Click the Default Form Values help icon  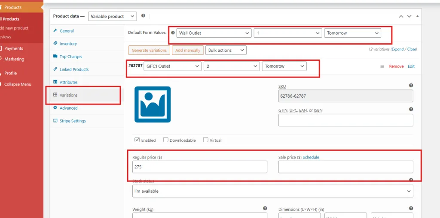click(x=173, y=33)
